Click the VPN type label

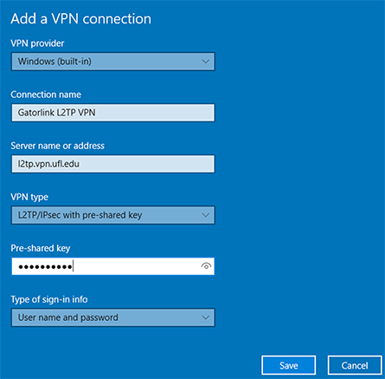tap(29, 197)
